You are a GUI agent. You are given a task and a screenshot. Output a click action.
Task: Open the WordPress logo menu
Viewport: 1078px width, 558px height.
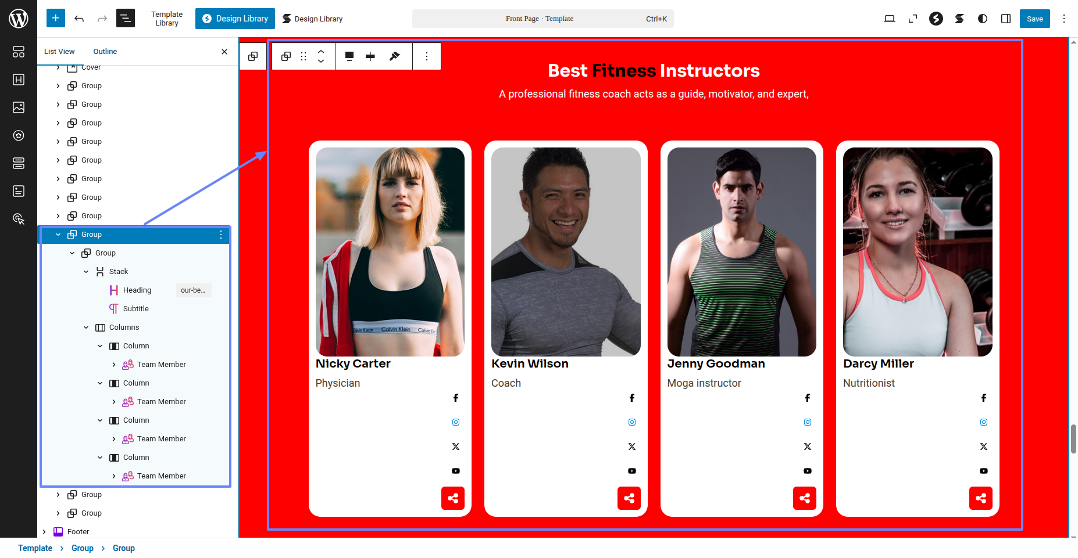pos(19,19)
